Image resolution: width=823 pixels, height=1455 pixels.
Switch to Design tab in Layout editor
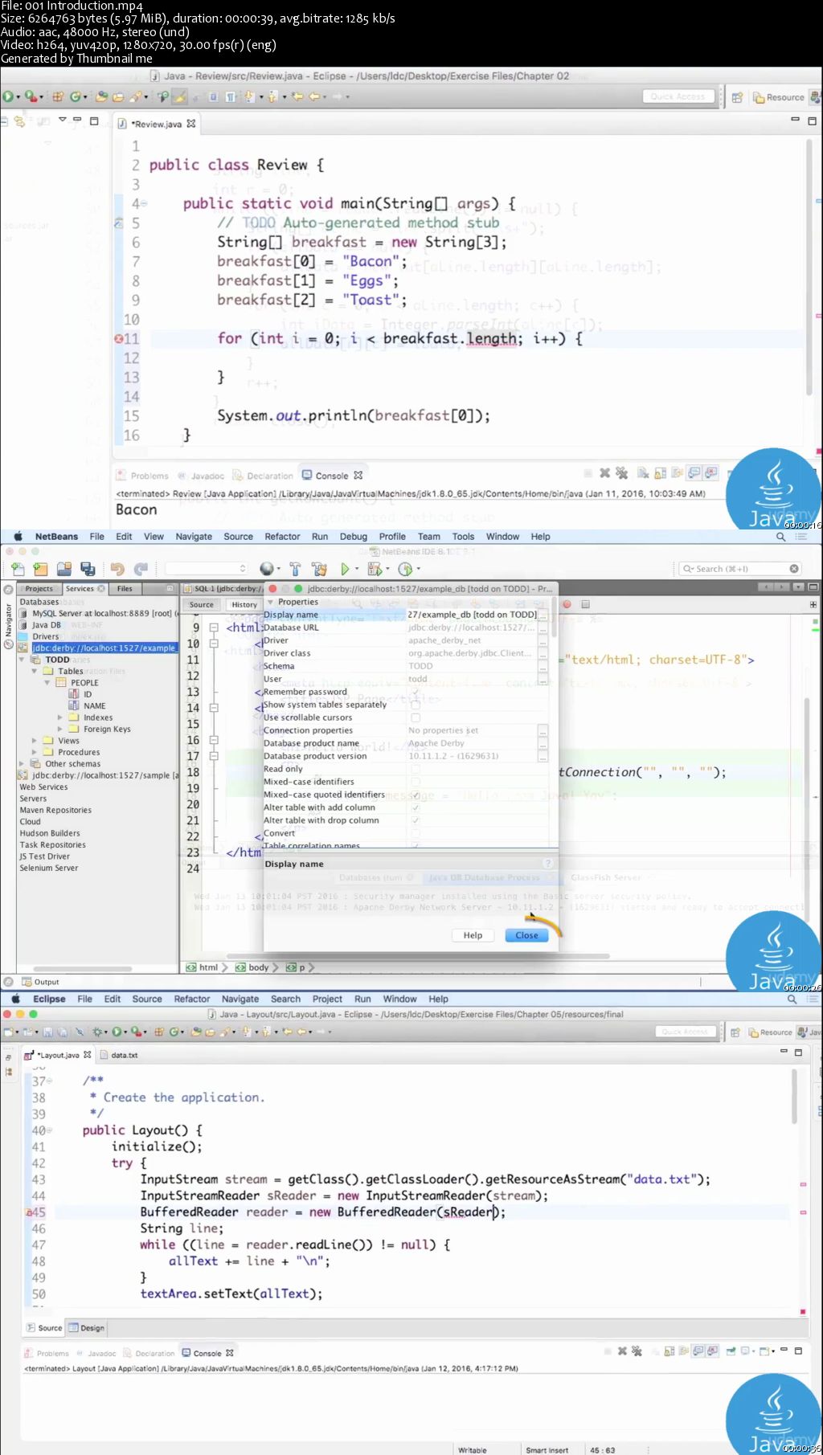87,1328
